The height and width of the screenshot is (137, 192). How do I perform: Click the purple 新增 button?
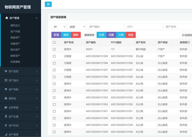pyautogui.click(x=56, y=35)
